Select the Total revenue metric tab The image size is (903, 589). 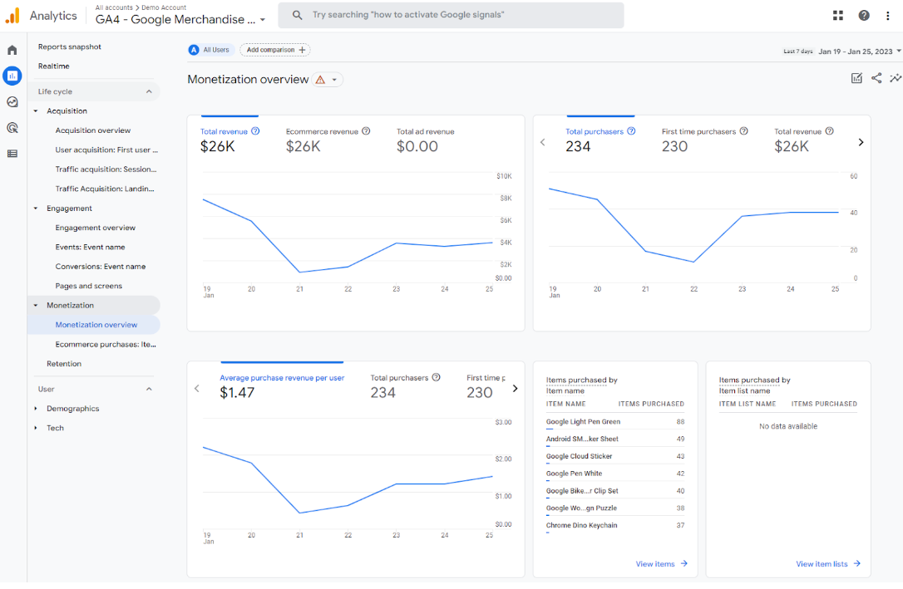point(229,140)
